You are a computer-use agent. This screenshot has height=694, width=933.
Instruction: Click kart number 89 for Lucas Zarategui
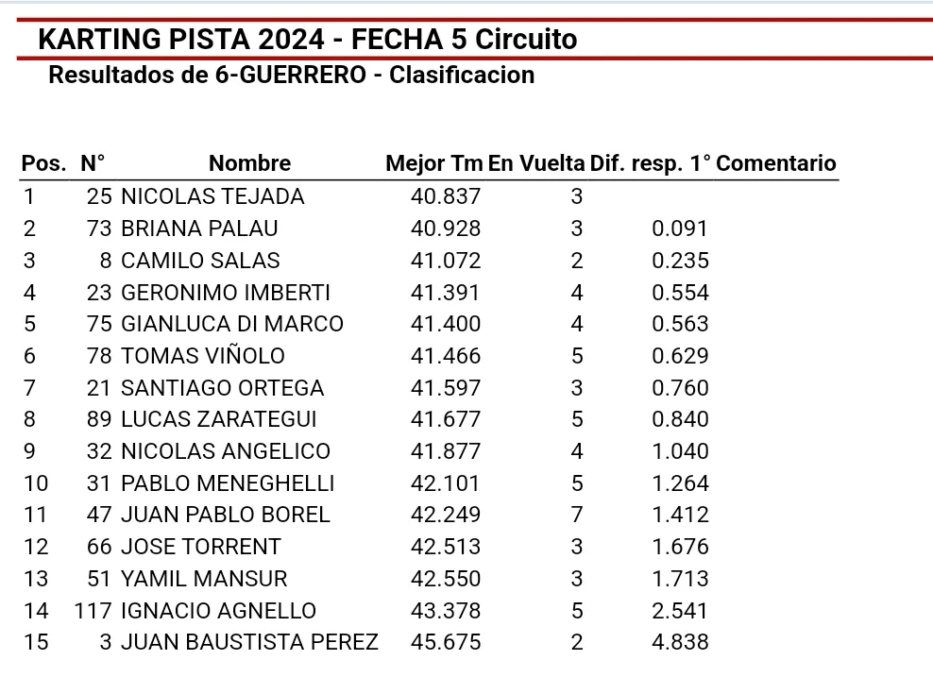point(99,419)
